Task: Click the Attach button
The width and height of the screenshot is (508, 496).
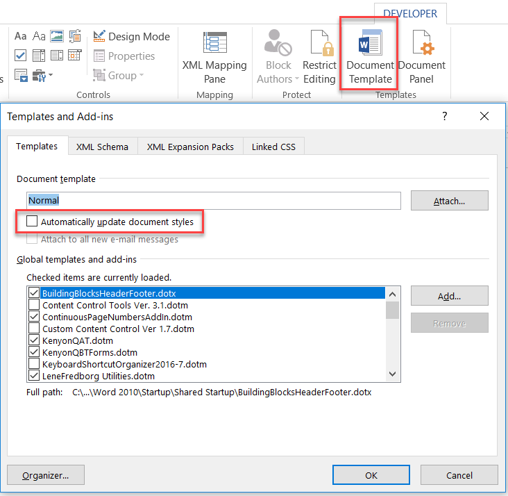Action: click(x=450, y=201)
